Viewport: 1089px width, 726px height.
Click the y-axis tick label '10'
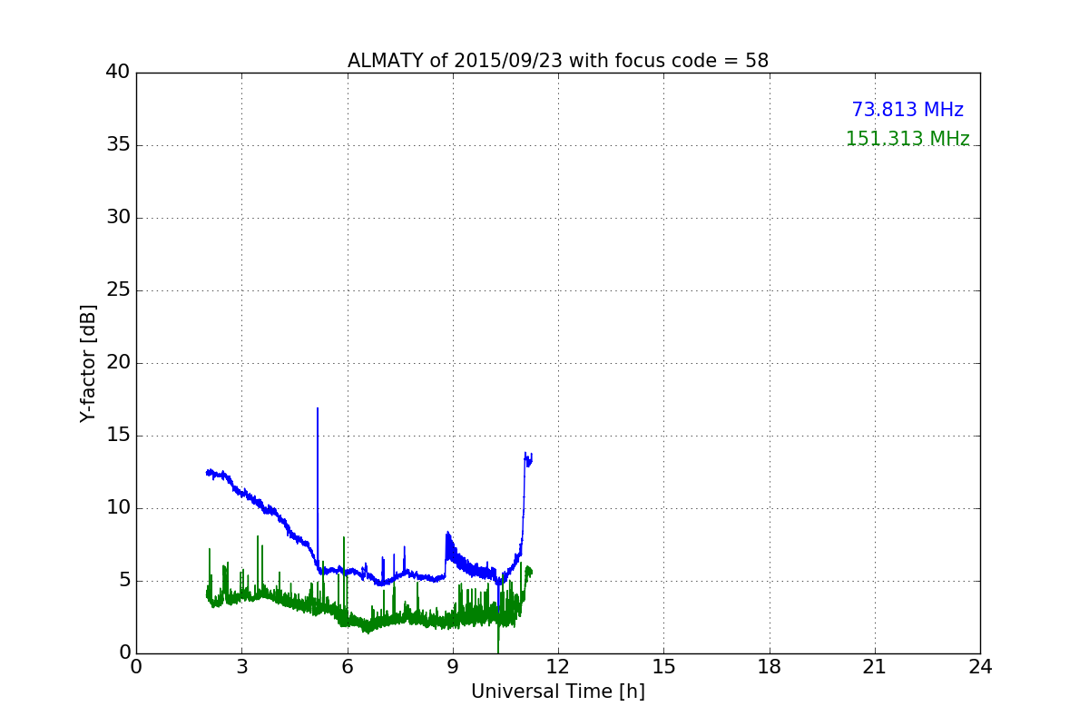pos(118,508)
